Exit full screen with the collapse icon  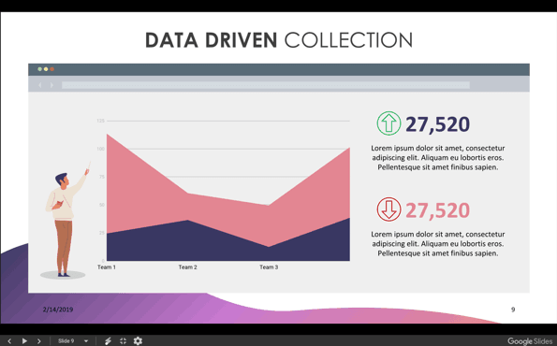click(123, 341)
